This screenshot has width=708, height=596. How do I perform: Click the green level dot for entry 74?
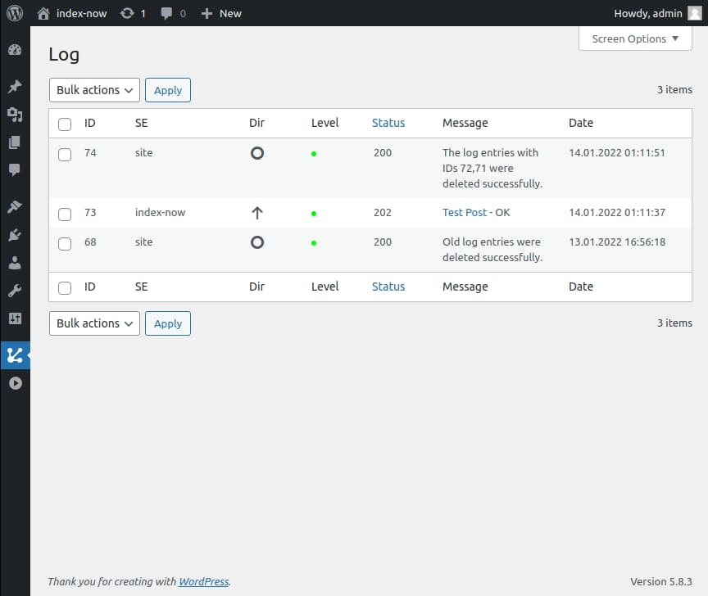pos(314,154)
